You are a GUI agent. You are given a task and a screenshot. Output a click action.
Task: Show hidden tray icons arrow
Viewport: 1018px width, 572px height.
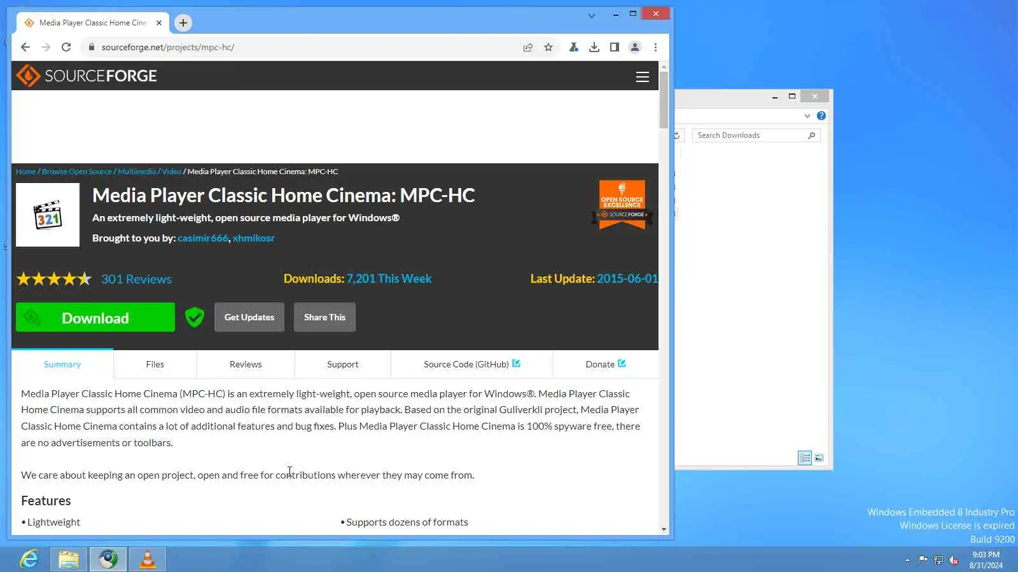pos(908,560)
